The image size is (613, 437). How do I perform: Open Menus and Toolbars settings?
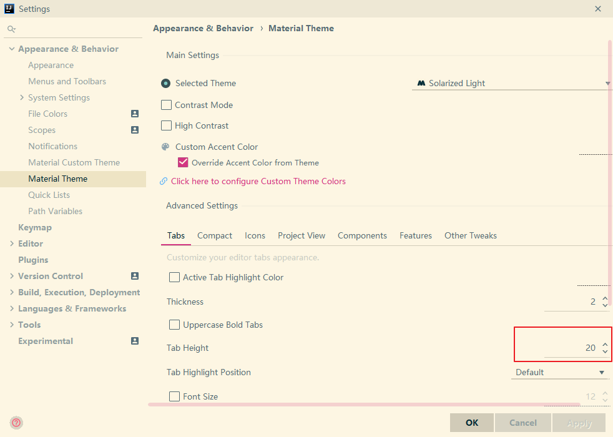(x=67, y=81)
